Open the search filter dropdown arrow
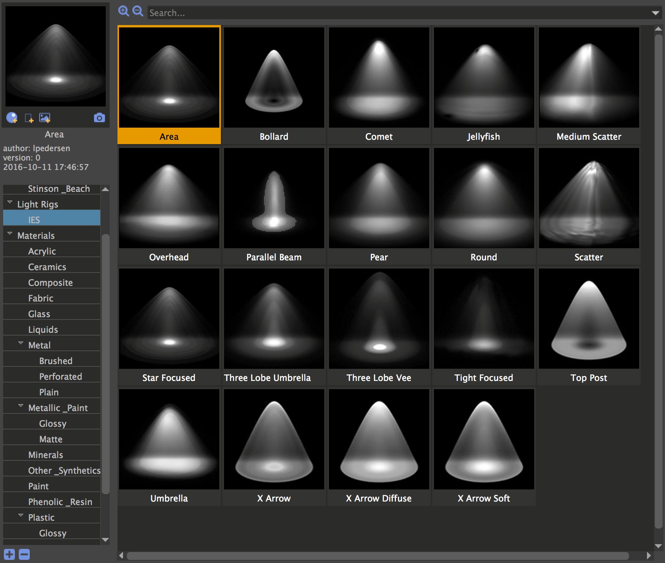 (655, 13)
